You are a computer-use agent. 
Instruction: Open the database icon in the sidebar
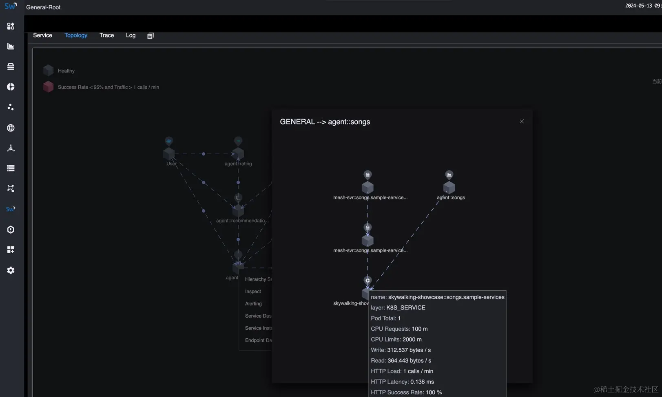(x=11, y=66)
